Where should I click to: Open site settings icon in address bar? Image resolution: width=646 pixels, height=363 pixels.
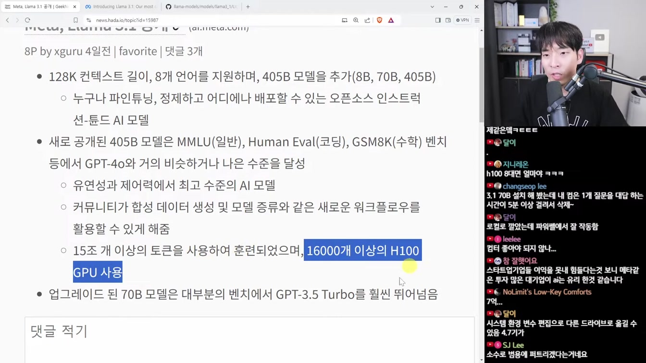[x=89, y=20]
